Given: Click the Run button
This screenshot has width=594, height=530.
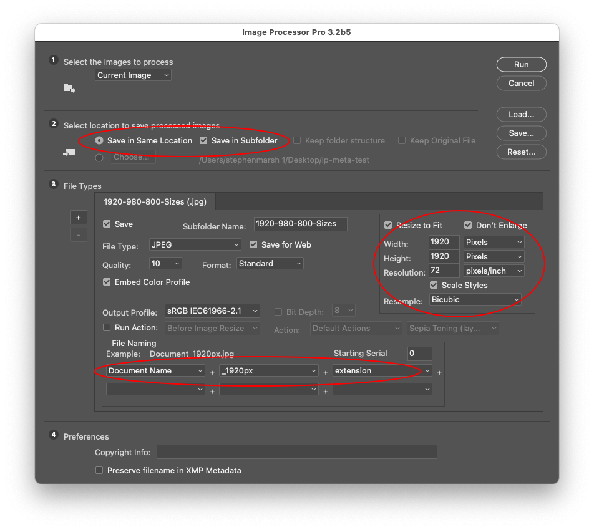Looking at the screenshot, I should 521,64.
